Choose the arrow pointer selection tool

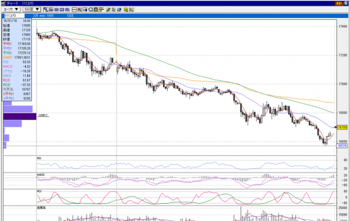coord(114,10)
